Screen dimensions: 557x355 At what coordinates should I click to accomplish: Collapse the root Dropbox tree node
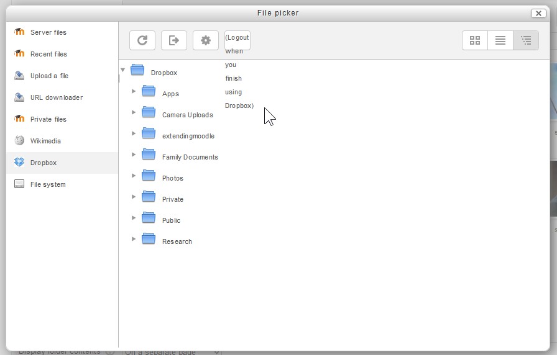(122, 70)
